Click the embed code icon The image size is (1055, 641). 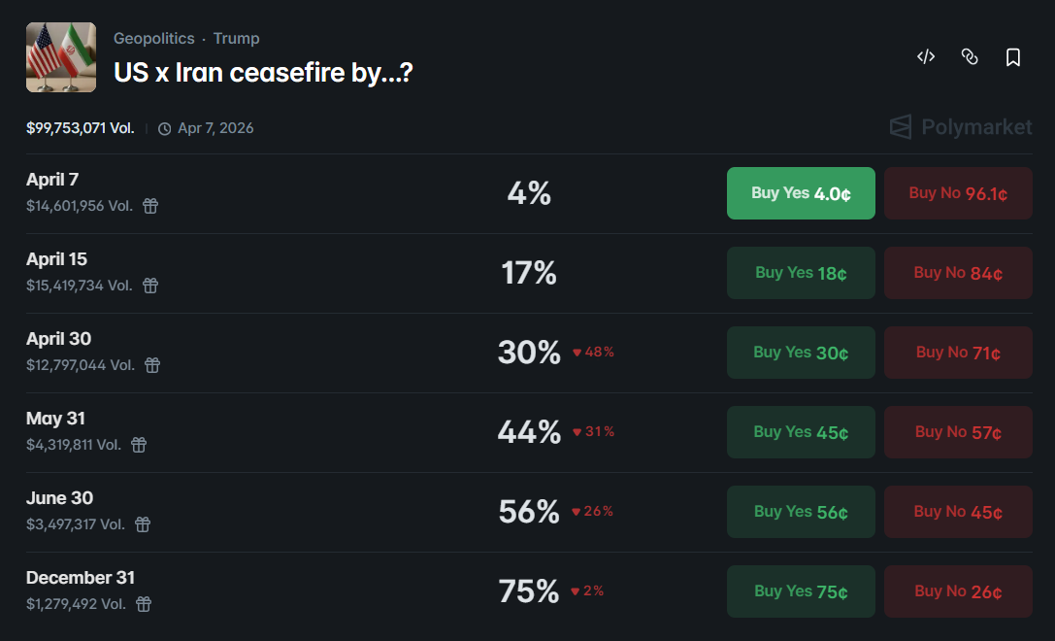tap(925, 56)
